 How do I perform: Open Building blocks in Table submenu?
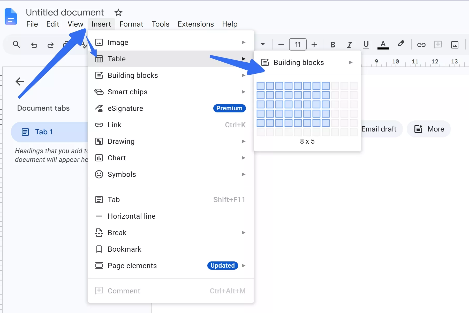tap(307, 62)
